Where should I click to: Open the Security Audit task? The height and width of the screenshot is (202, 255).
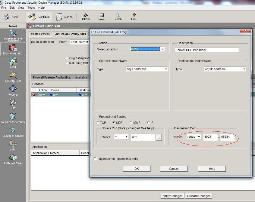click(x=13, y=77)
